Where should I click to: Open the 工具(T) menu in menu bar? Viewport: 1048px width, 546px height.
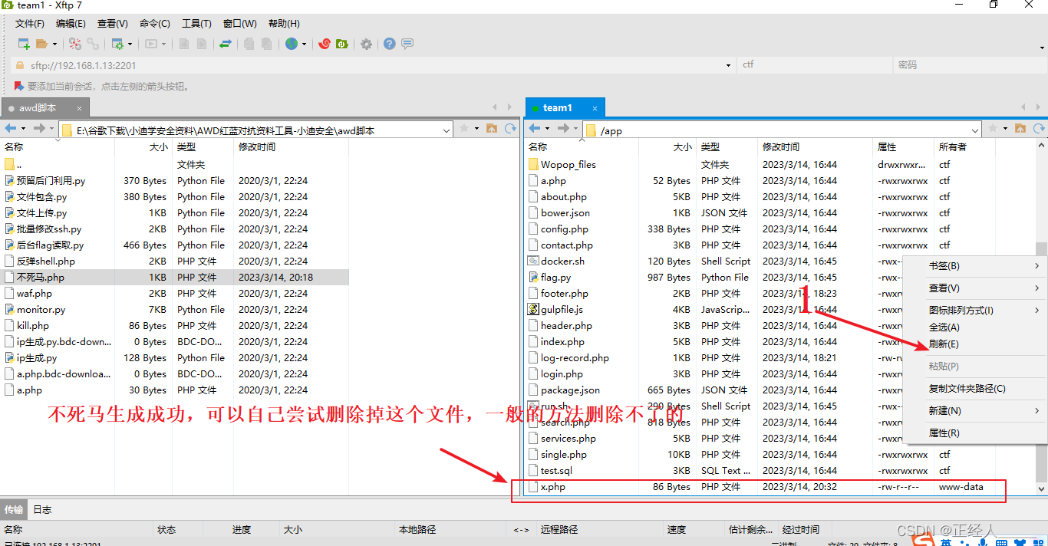tap(196, 24)
